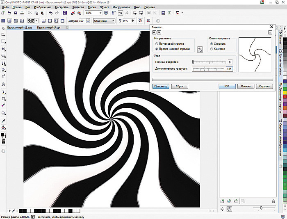Click the trash icon in the objects docker

click(273, 201)
